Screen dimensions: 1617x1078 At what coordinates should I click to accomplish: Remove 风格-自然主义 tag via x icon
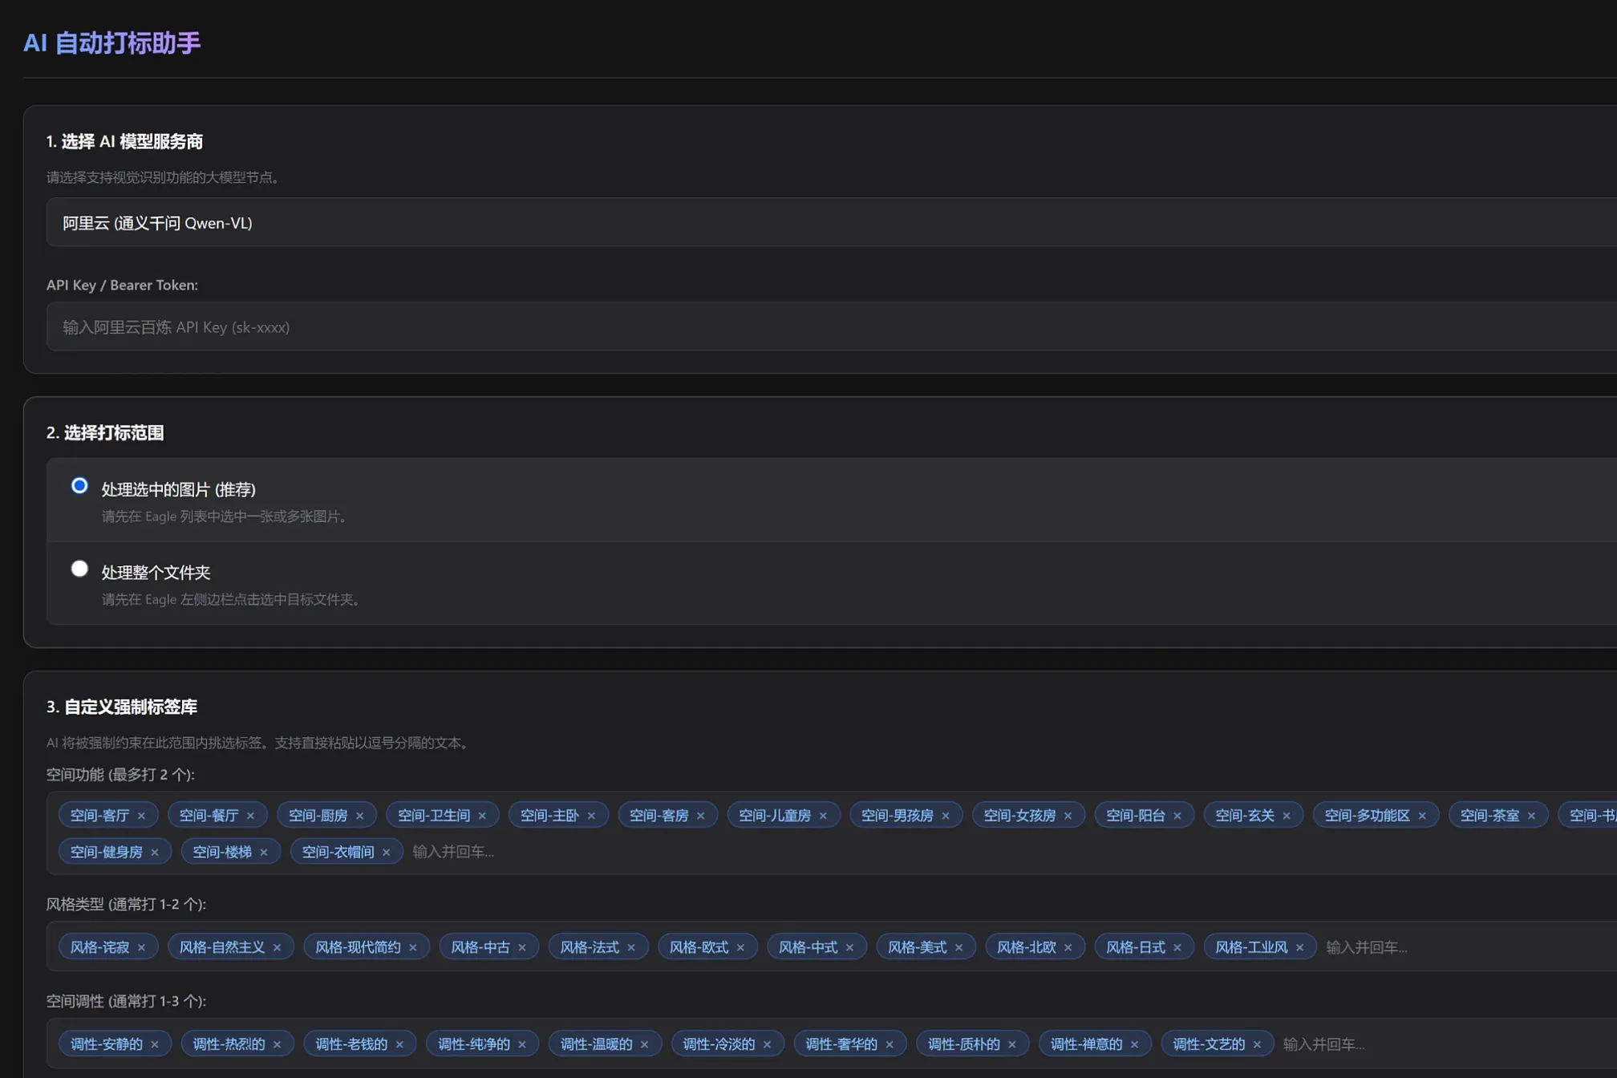pyautogui.click(x=277, y=947)
